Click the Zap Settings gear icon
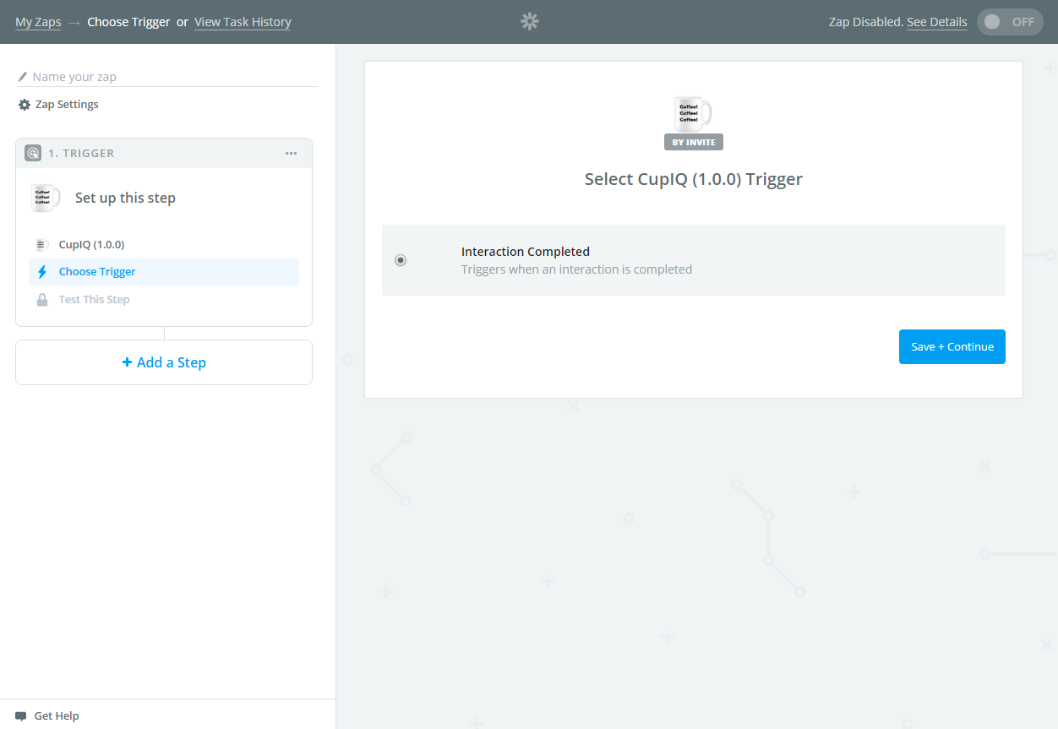1058x729 pixels. tap(25, 105)
